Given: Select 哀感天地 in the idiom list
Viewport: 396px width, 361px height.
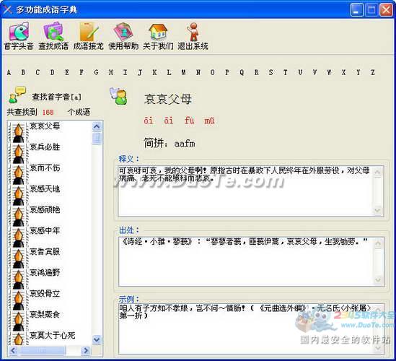Looking at the screenshot, I should click(45, 189).
